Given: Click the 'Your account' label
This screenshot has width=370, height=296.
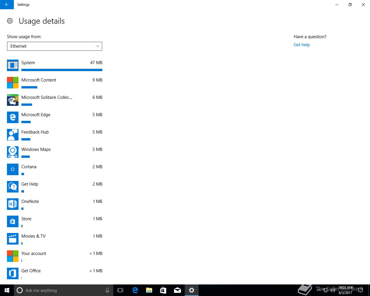Looking at the screenshot, I should point(34,254).
